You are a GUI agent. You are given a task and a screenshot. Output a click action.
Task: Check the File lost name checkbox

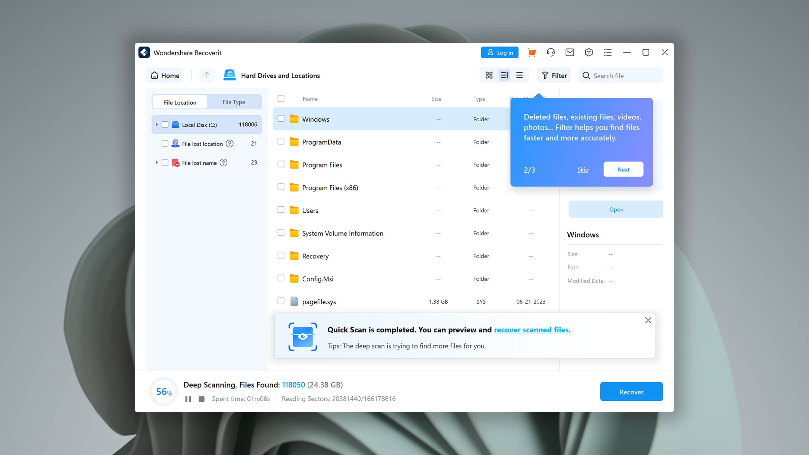[165, 163]
